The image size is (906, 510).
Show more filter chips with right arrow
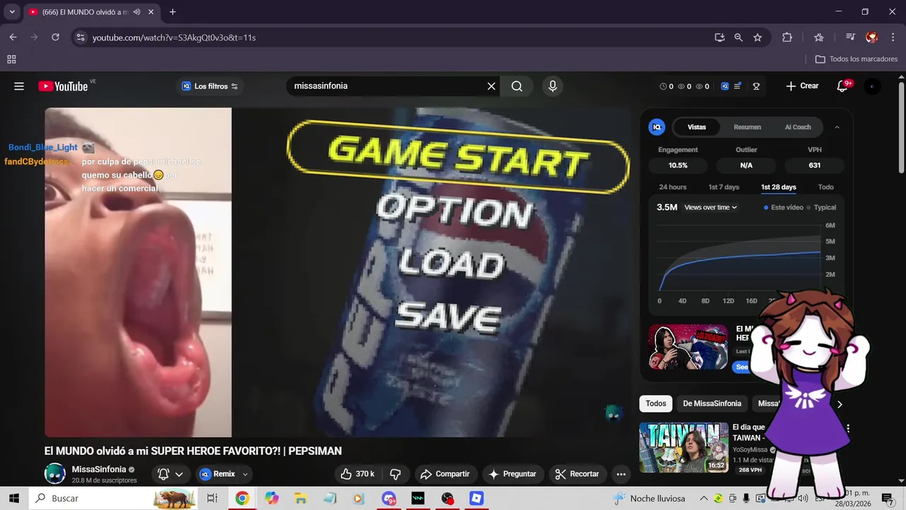839,404
